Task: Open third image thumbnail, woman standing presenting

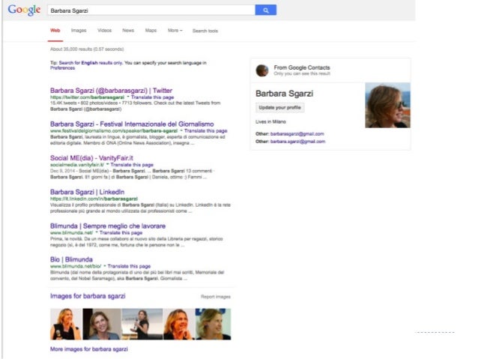Action: [x=142, y=324]
